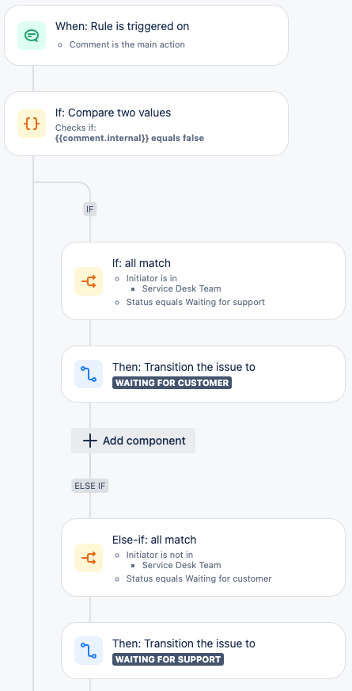Select the branch icon in Else-if: all match
The image size is (352, 691).
[x=89, y=558]
